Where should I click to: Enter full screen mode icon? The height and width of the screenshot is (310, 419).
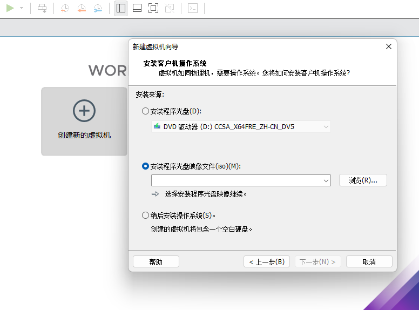pyautogui.click(x=153, y=8)
